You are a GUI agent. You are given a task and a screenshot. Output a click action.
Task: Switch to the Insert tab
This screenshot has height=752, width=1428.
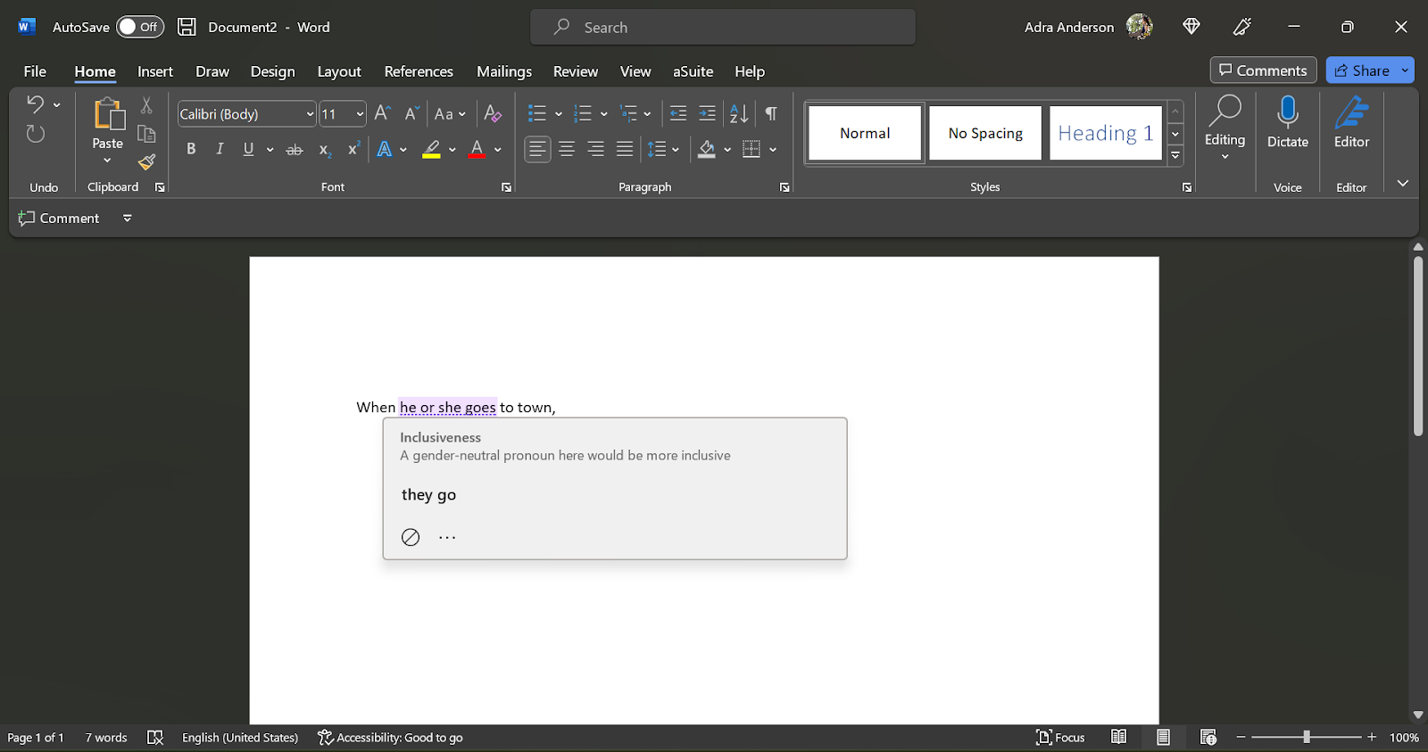pos(155,71)
